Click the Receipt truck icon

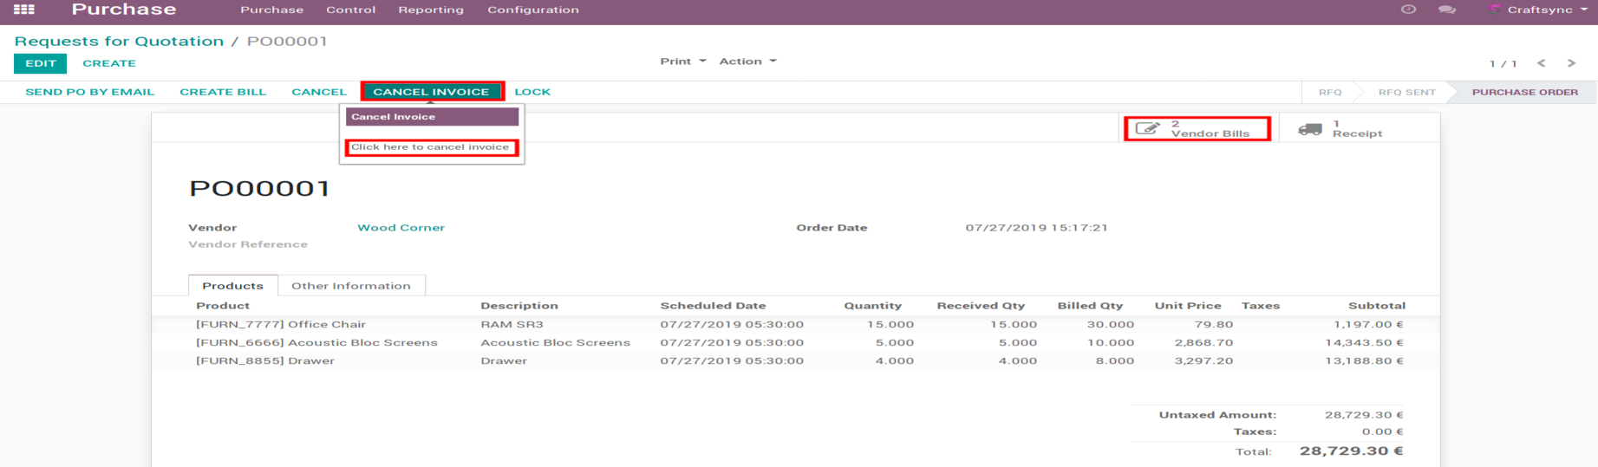tap(1310, 129)
